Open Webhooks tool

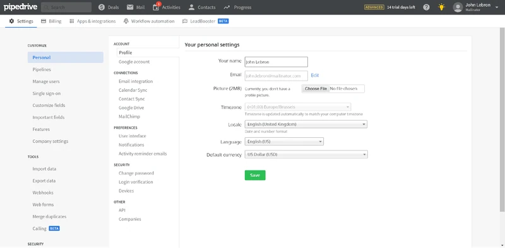pyautogui.click(x=43, y=193)
